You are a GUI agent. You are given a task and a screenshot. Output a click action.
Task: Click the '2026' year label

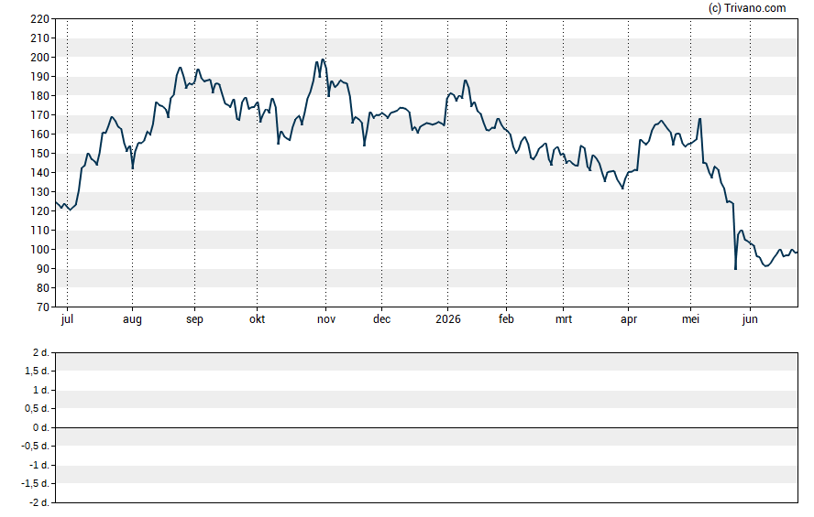coord(448,319)
